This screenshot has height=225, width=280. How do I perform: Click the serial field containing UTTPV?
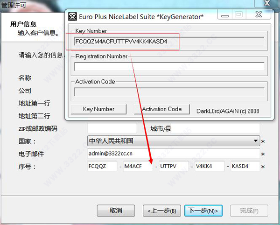(x=174, y=166)
